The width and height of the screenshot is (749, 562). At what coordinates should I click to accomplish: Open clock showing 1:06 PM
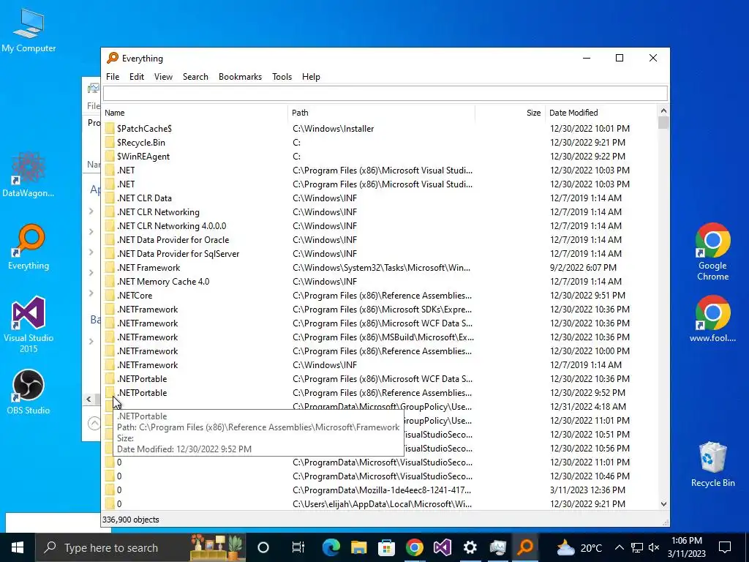(686, 547)
